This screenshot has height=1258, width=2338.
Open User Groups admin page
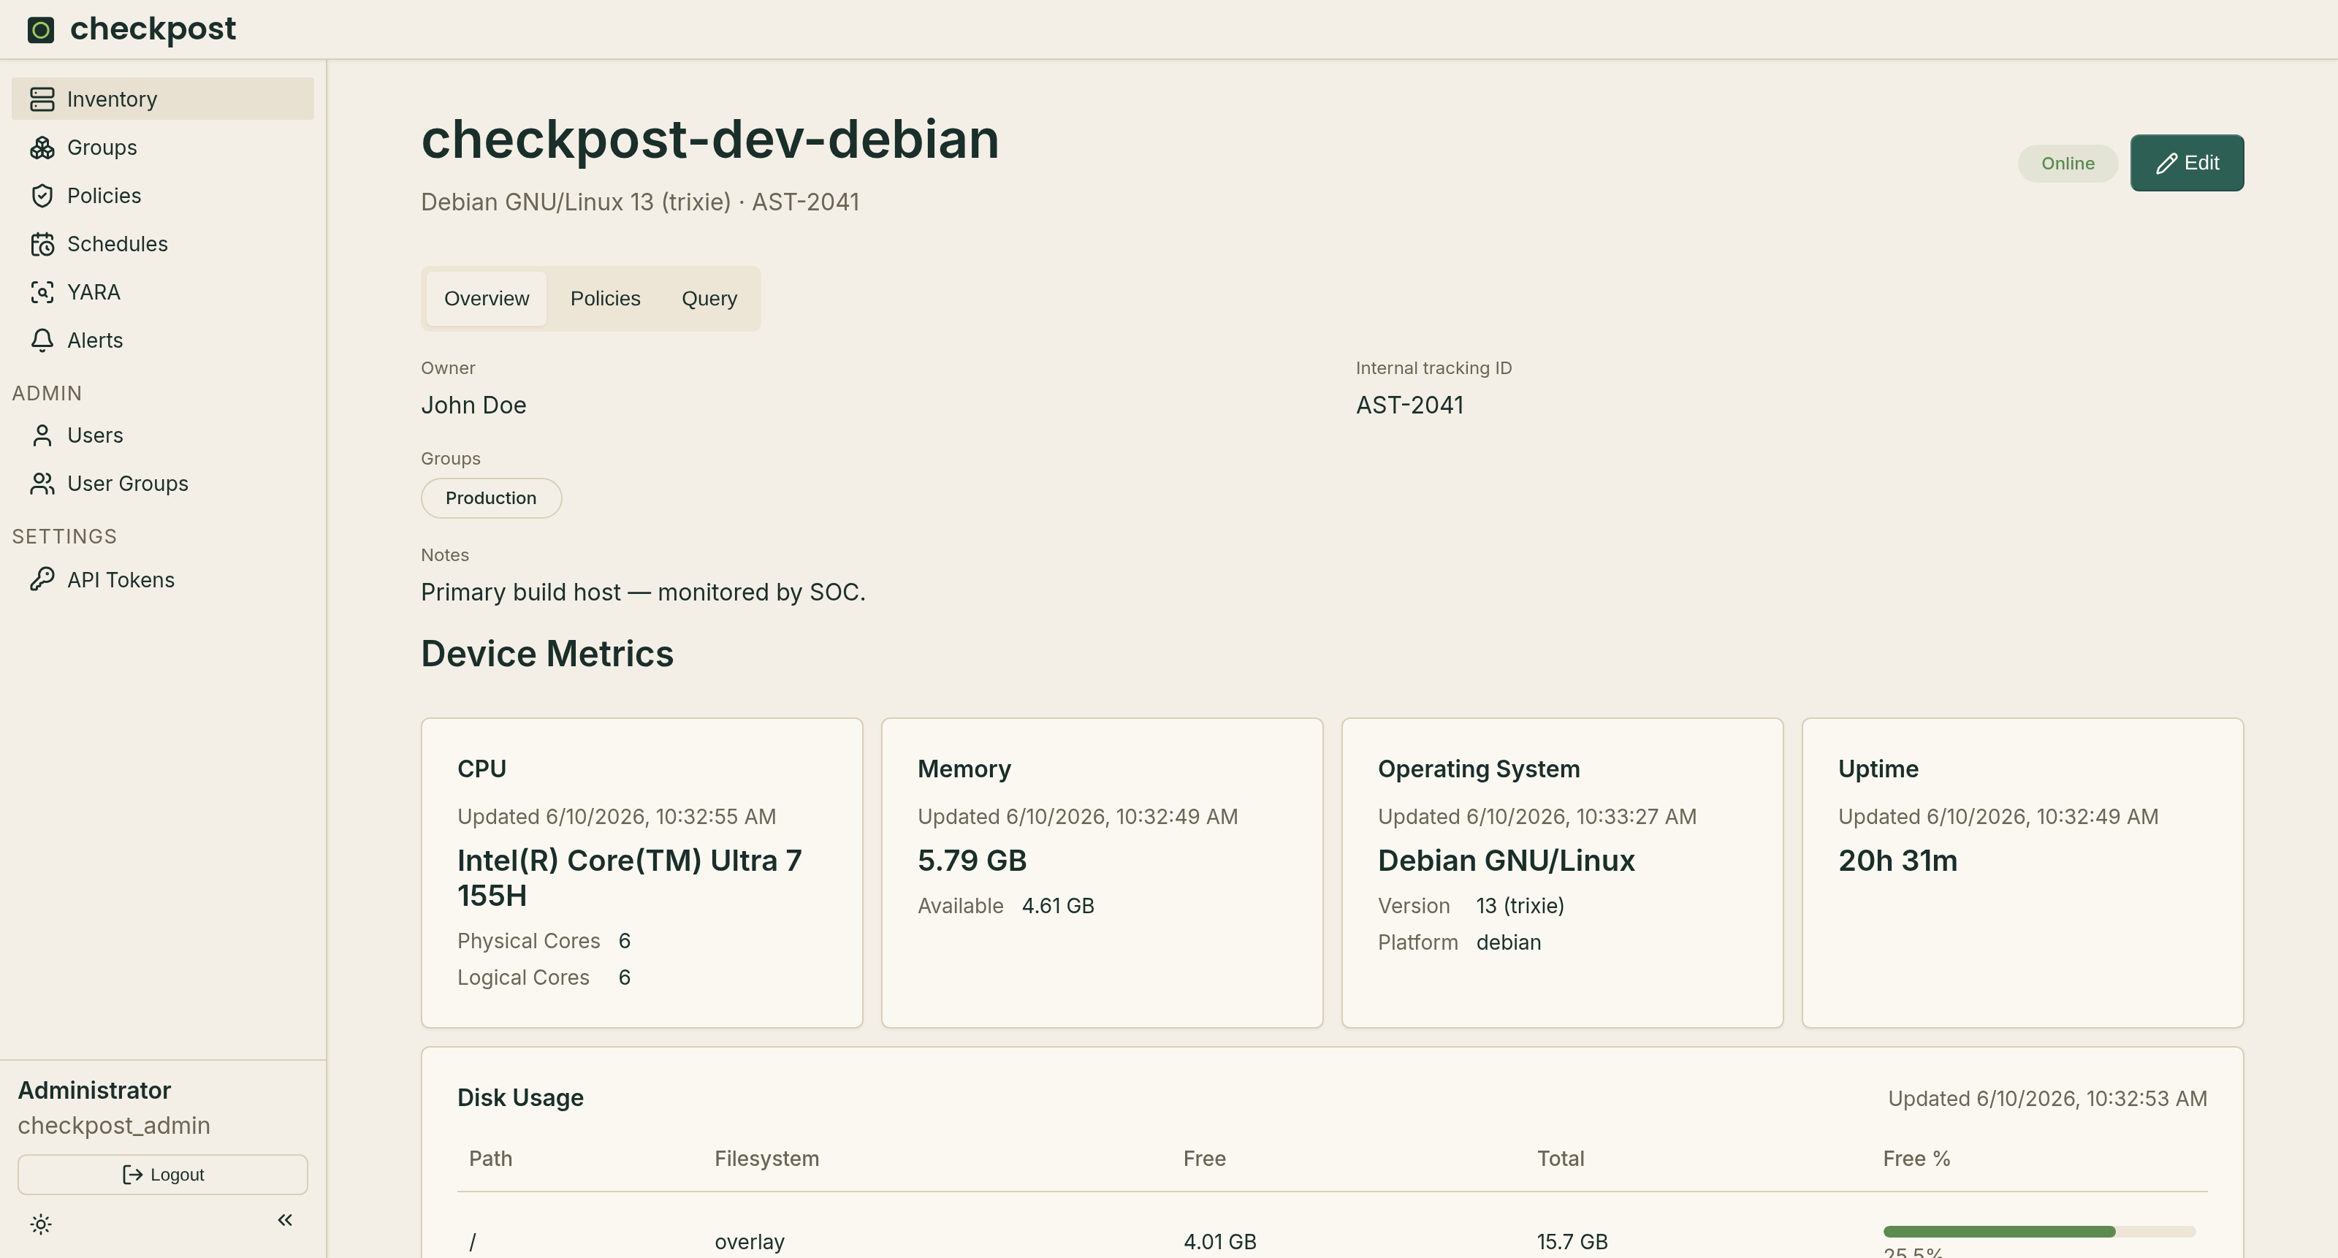tap(162, 483)
